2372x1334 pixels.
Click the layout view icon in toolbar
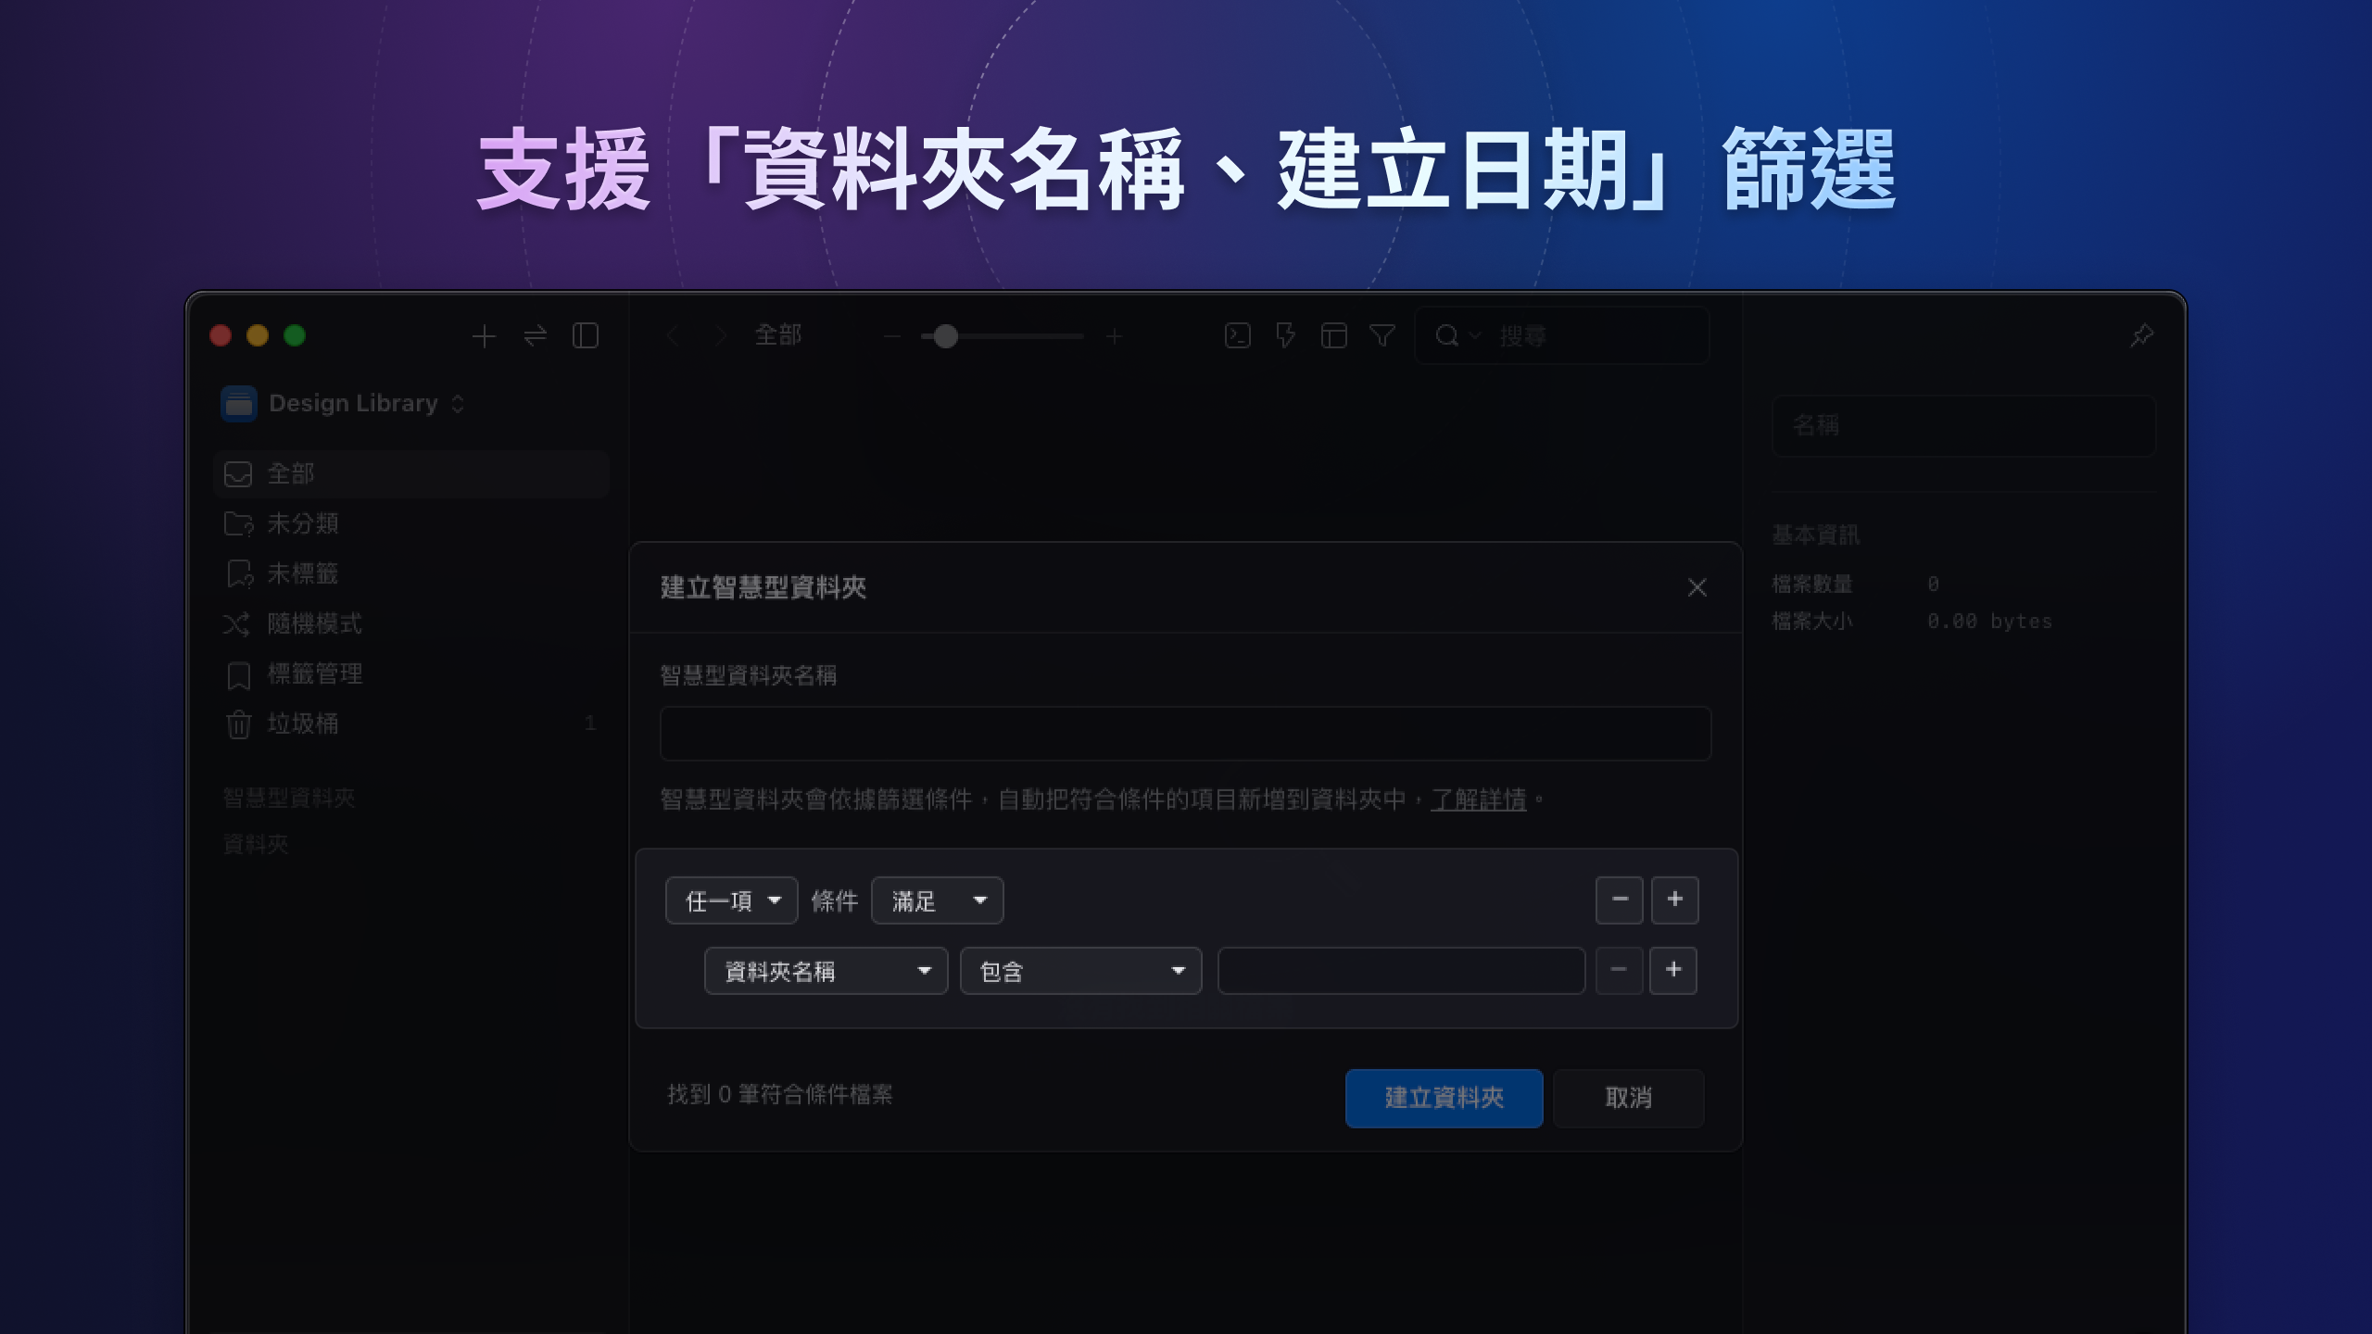1334,336
